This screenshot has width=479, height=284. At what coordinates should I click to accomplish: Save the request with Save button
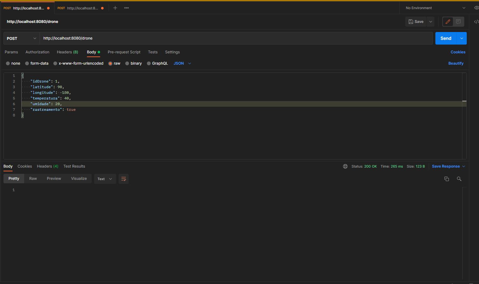416,22
